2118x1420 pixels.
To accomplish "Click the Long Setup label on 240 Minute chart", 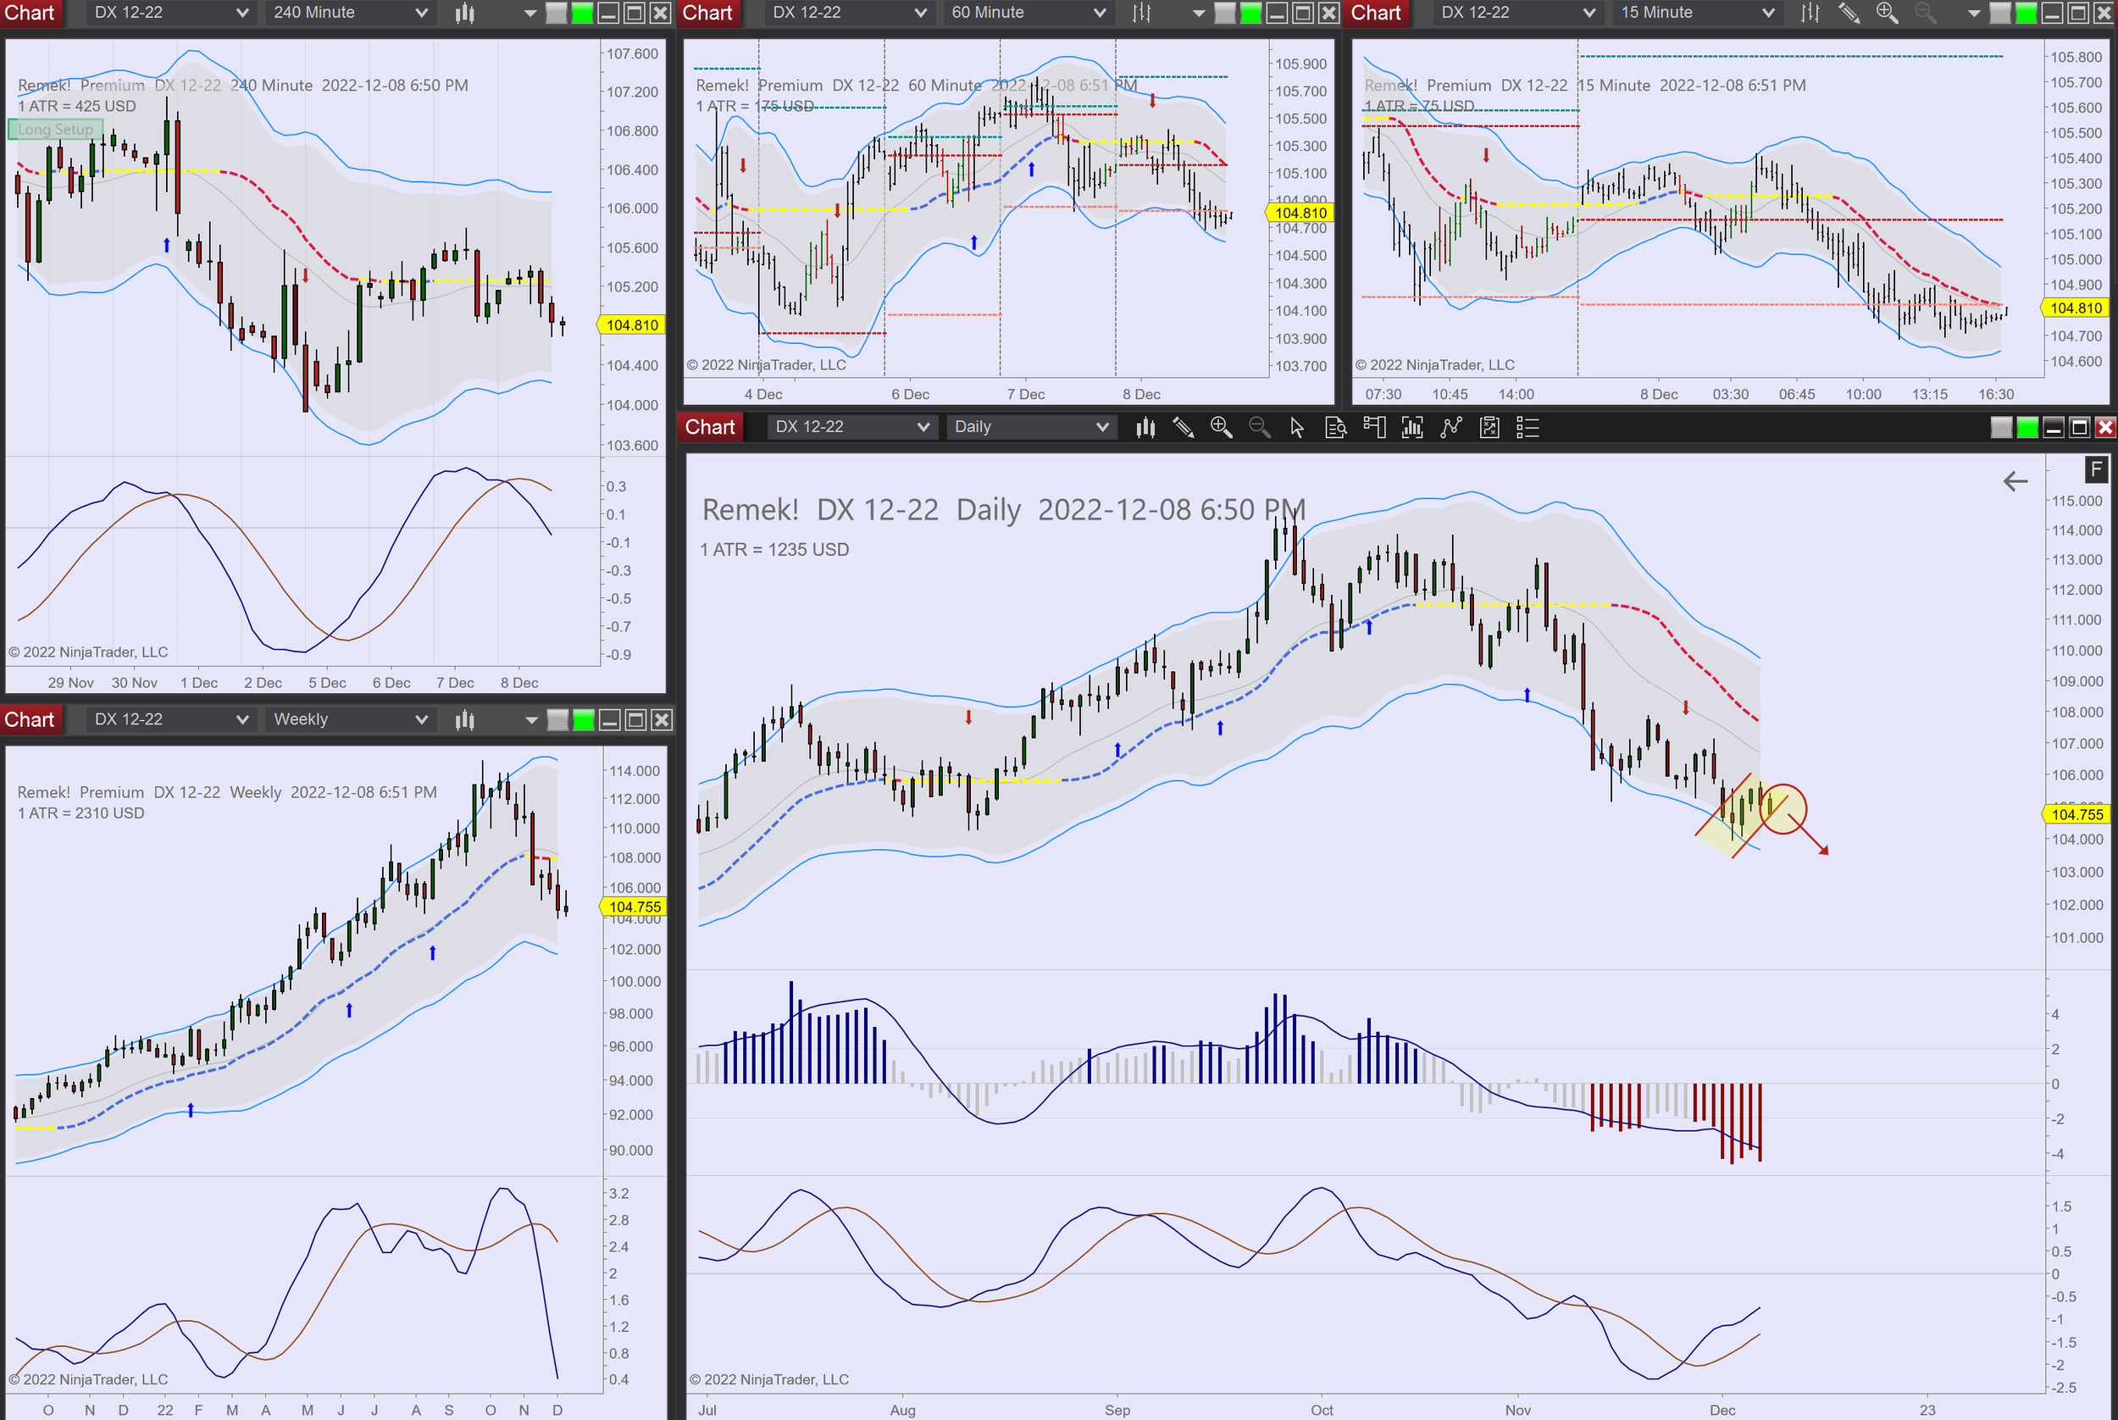I will click(x=55, y=130).
